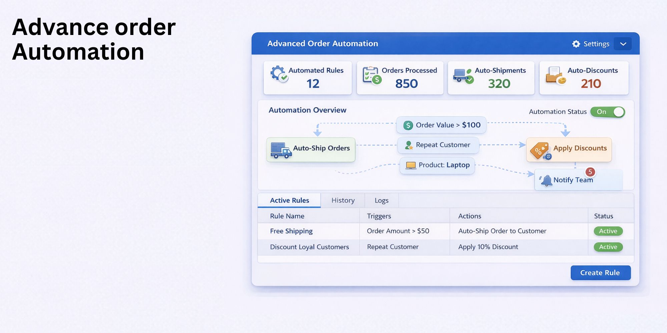Select the Active Rules tab
Viewport: 667px width, 333px height.
pyautogui.click(x=289, y=200)
